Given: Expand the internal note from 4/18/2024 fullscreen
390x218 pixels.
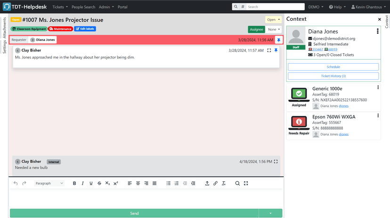Looking at the screenshot, I should 276,161.
